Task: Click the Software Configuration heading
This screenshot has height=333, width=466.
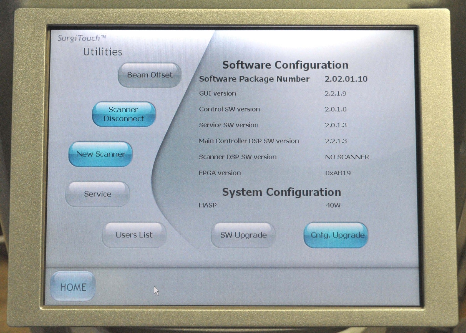Action: click(x=285, y=65)
